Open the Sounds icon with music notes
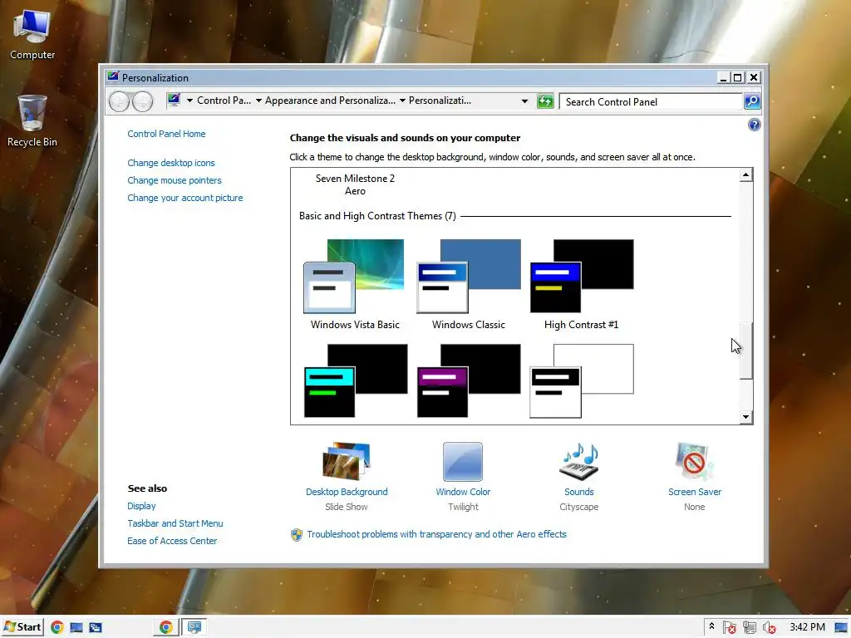The image size is (851, 638). [578, 461]
